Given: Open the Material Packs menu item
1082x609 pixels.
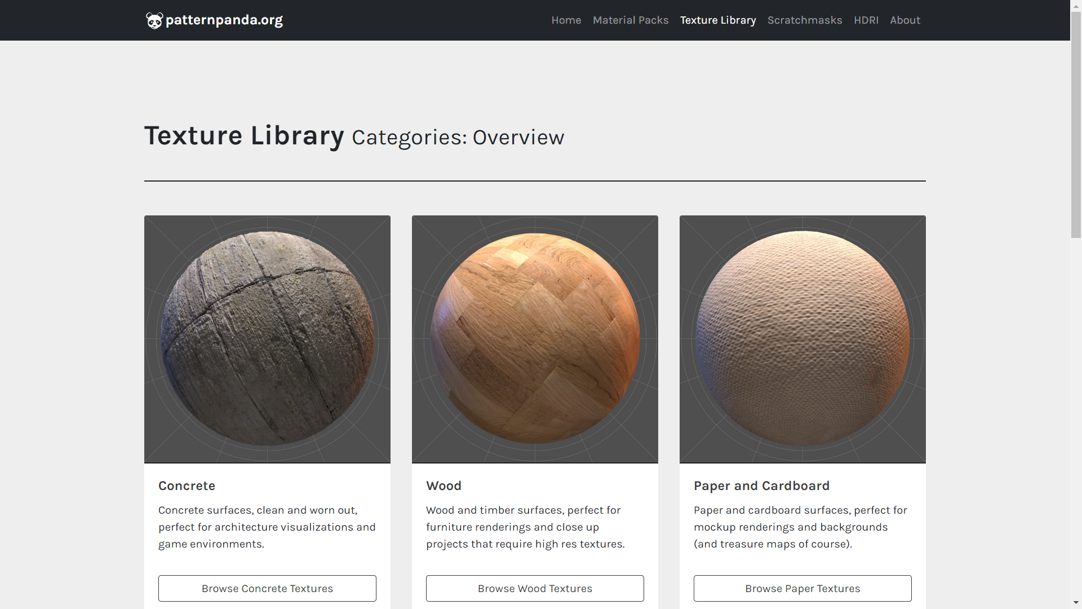Looking at the screenshot, I should (x=631, y=20).
